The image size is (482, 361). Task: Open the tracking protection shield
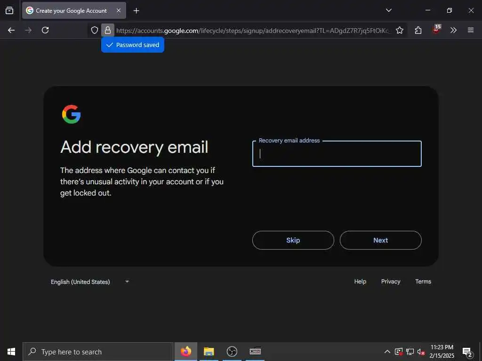click(94, 30)
